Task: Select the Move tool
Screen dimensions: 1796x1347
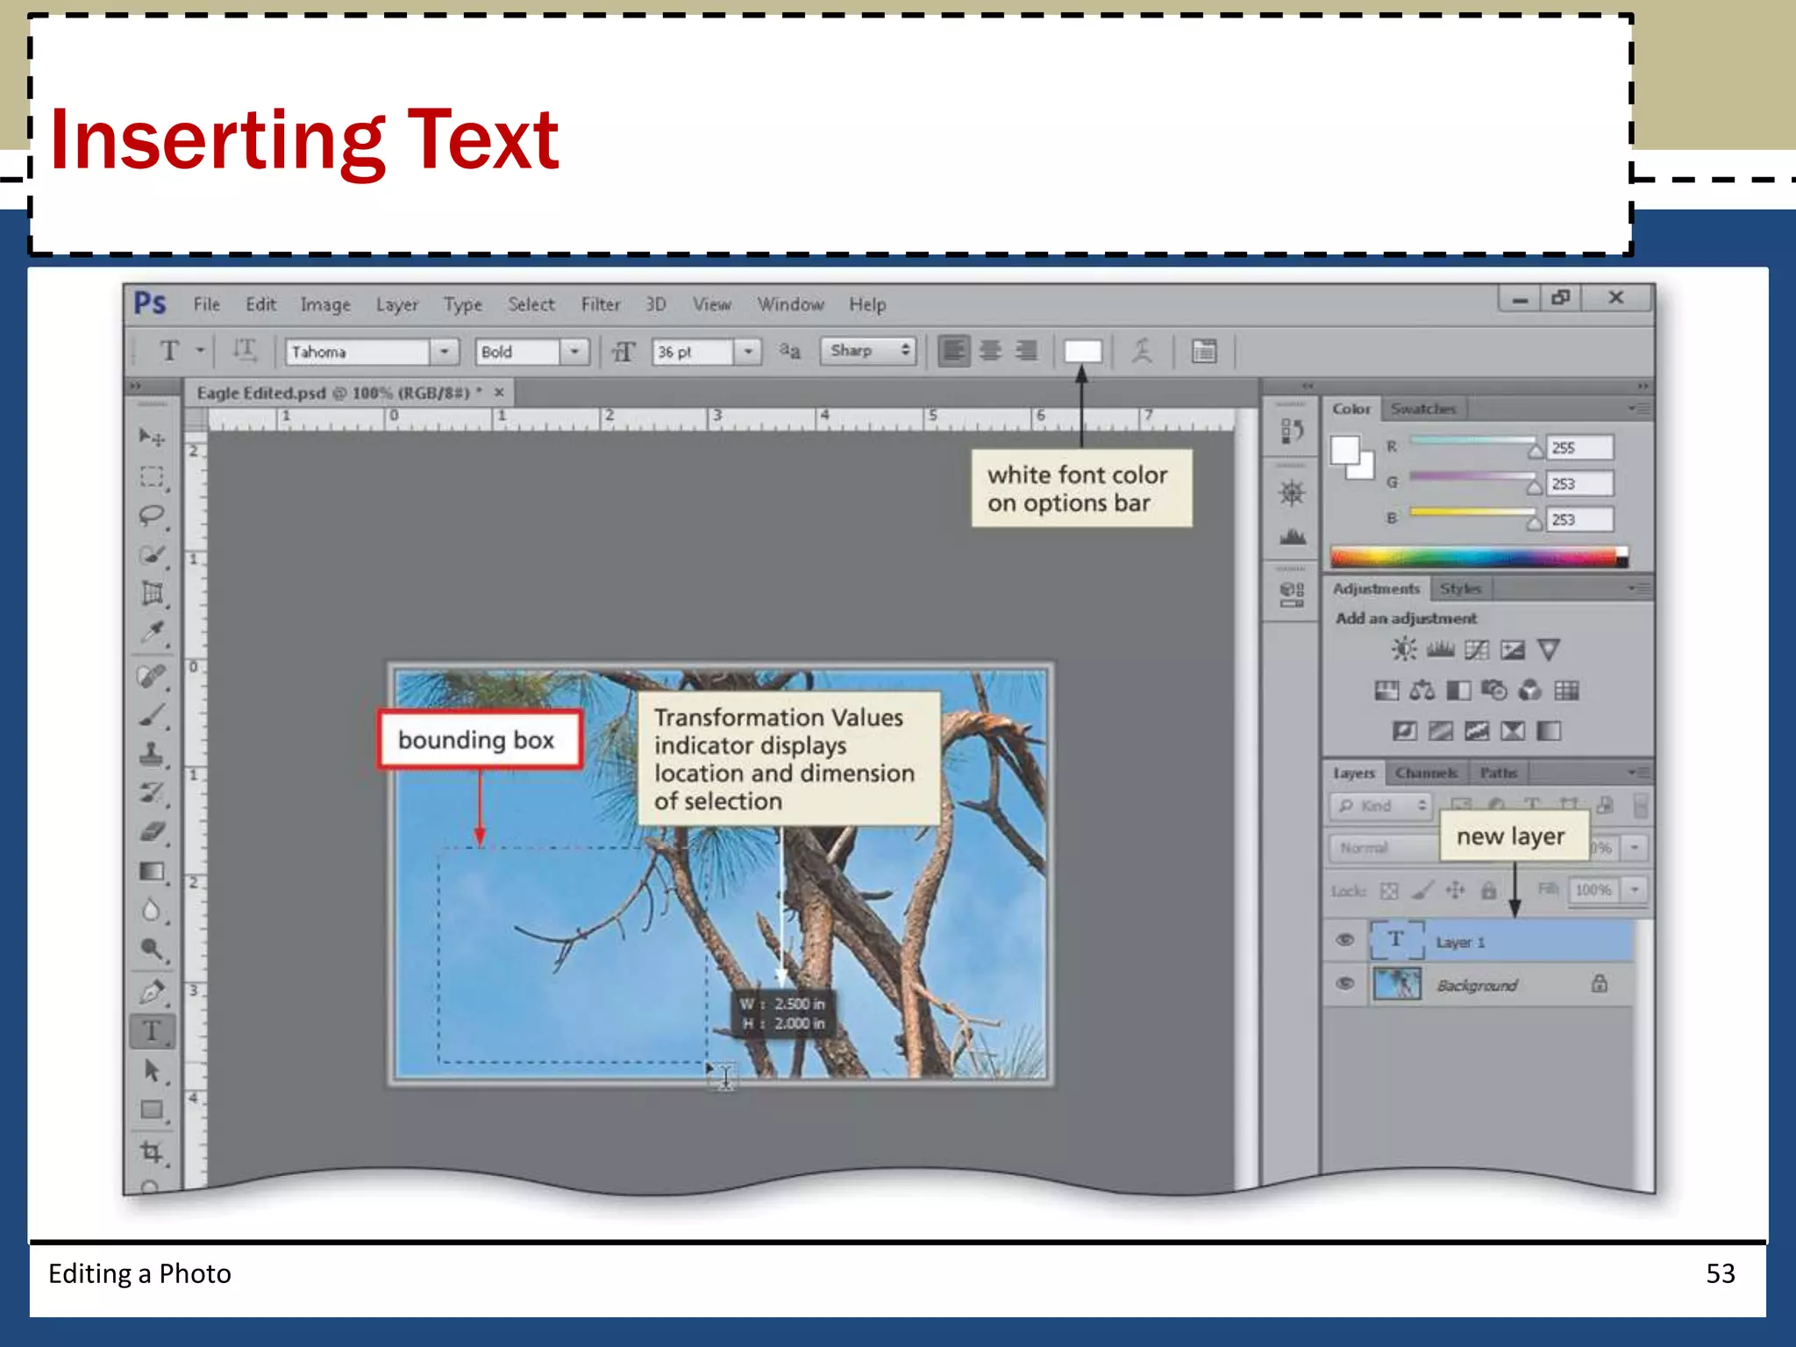Action: click(x=152, y=436)
